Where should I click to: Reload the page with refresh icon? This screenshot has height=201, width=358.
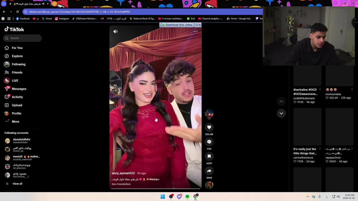(x=17, y=12)
